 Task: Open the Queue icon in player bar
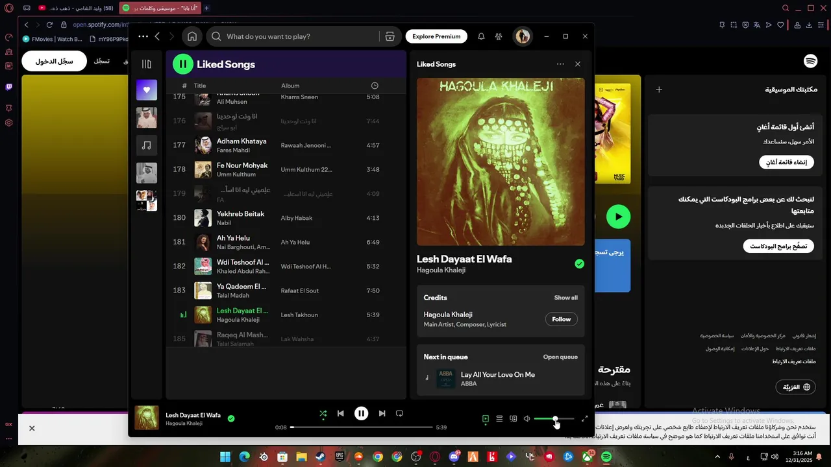click(499, 419)
